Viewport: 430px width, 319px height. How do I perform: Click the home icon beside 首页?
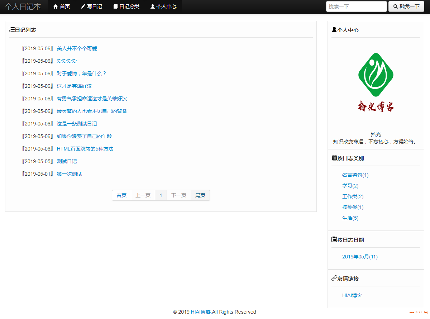pyautogui.click(x=56, y=6)
